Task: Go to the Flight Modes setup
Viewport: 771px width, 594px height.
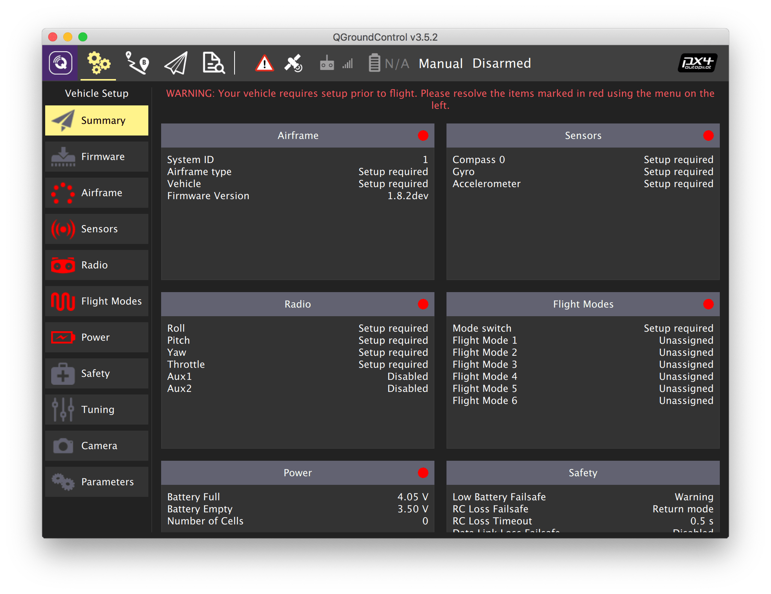Action: pyautogui.click(x=97, y=301)
